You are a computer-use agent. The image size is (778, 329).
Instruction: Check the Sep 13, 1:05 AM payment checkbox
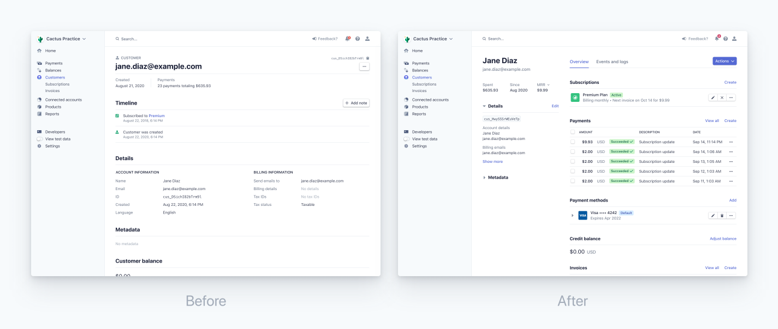573,161
